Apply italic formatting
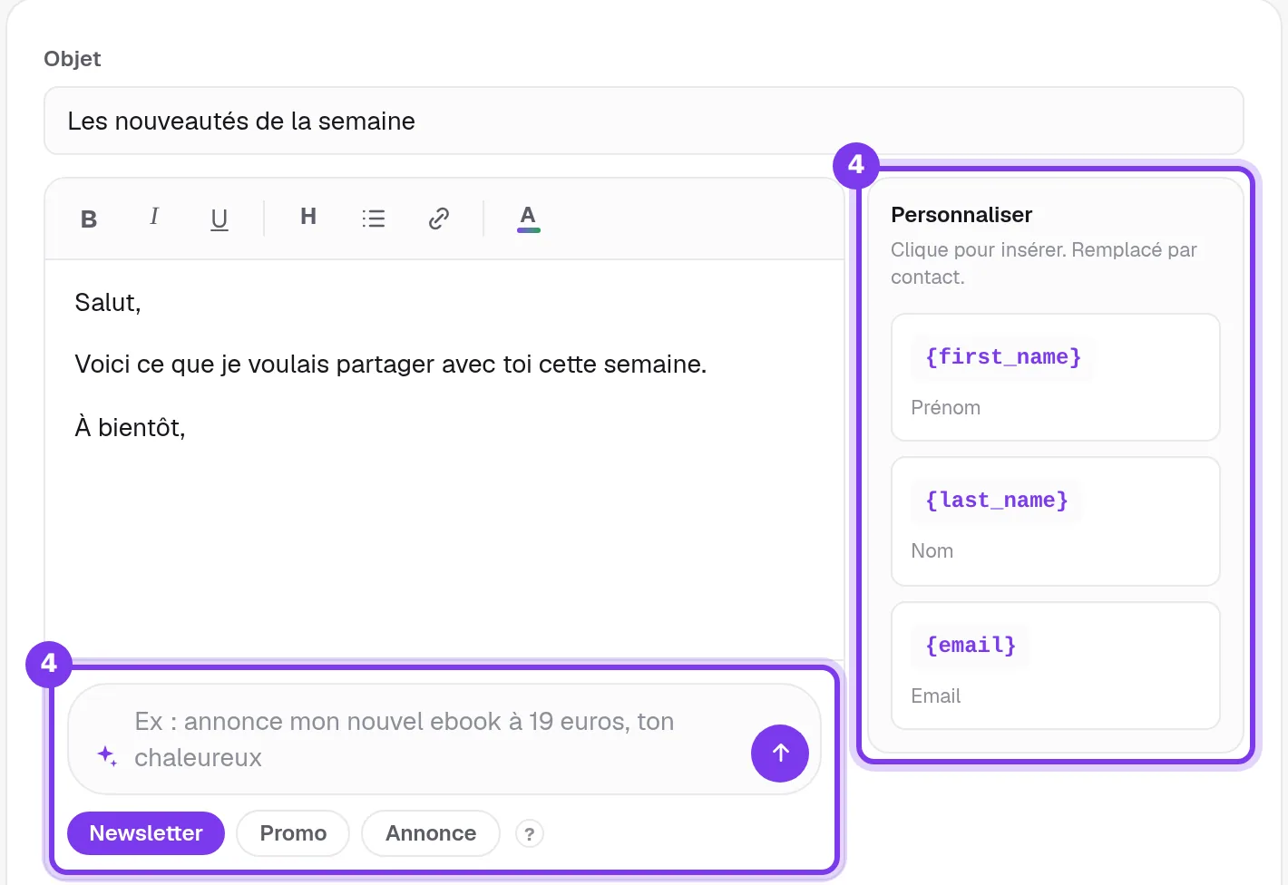Image resolution: width=1288 pixels, height=885 pixels. click(x=154, y=218)
